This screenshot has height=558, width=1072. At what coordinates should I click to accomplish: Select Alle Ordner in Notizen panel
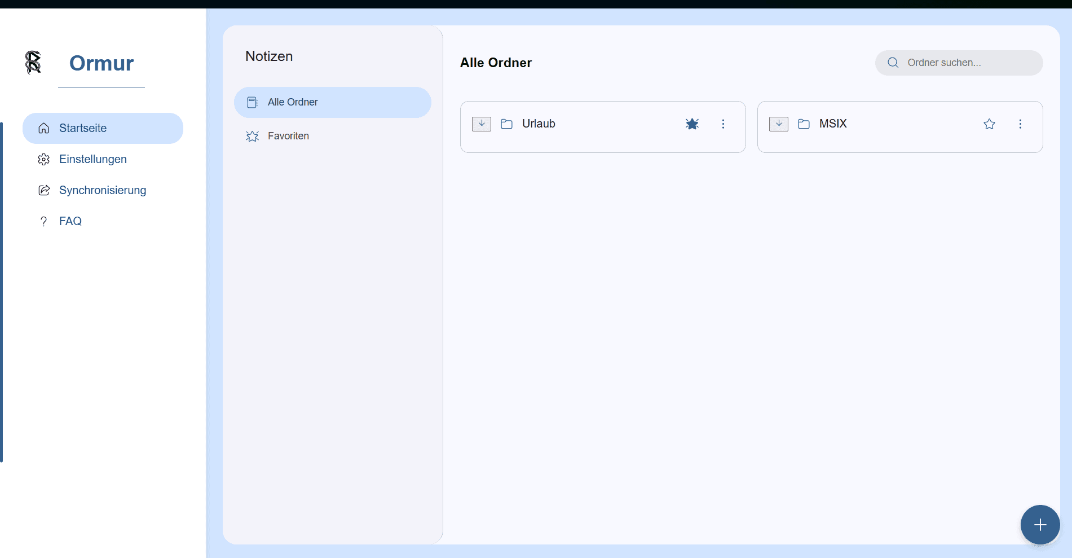[x=333, y=102]
